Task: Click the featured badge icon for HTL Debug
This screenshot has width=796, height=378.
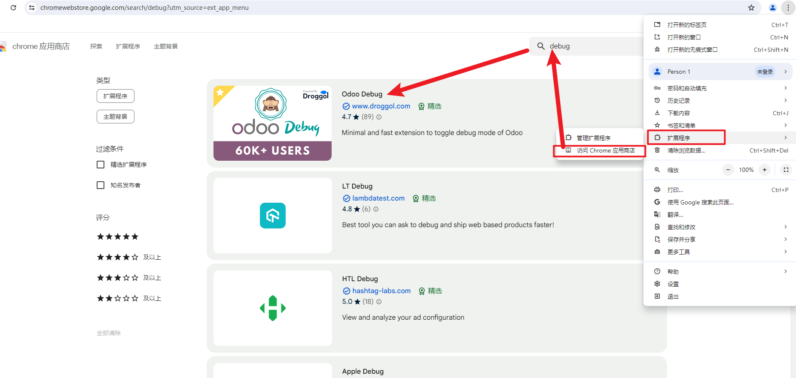Action: tap(422, 291)
